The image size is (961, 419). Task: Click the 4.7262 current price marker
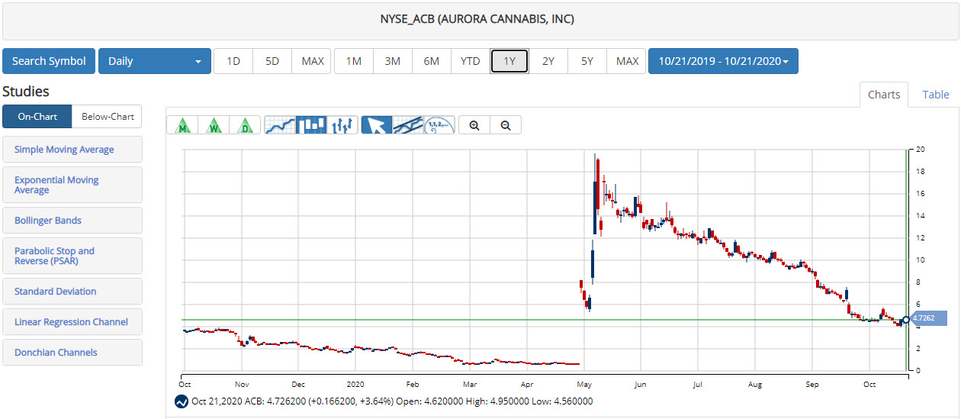[928, 318]
